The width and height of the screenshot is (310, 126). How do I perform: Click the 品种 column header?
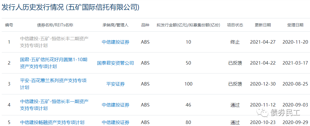pyautogui.click(x=145, y=25)
